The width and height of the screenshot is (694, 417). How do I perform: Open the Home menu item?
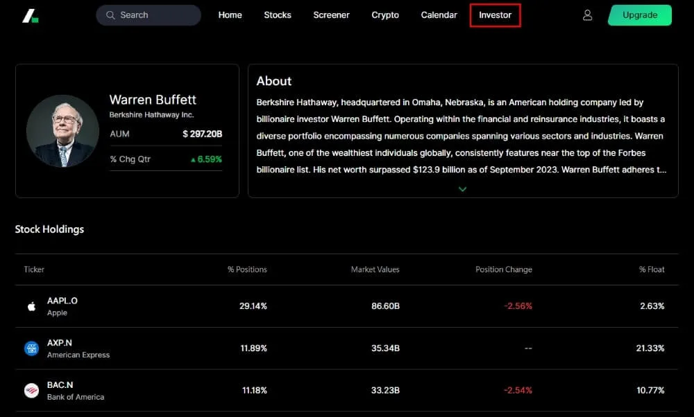pyautogui.click(x=230, y=15)
